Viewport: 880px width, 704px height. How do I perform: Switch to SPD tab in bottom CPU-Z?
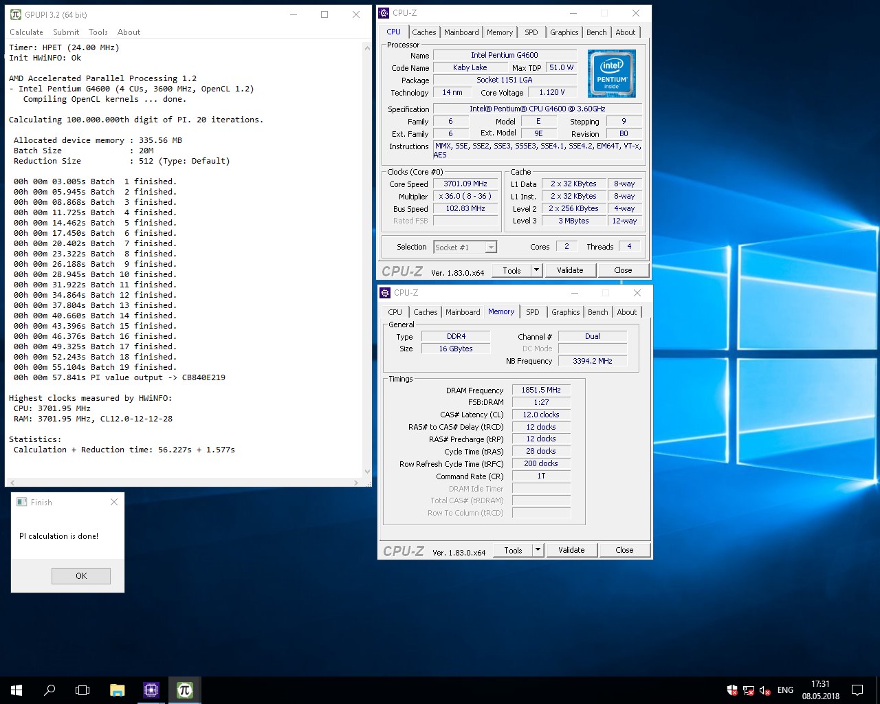tap(533, 312)
